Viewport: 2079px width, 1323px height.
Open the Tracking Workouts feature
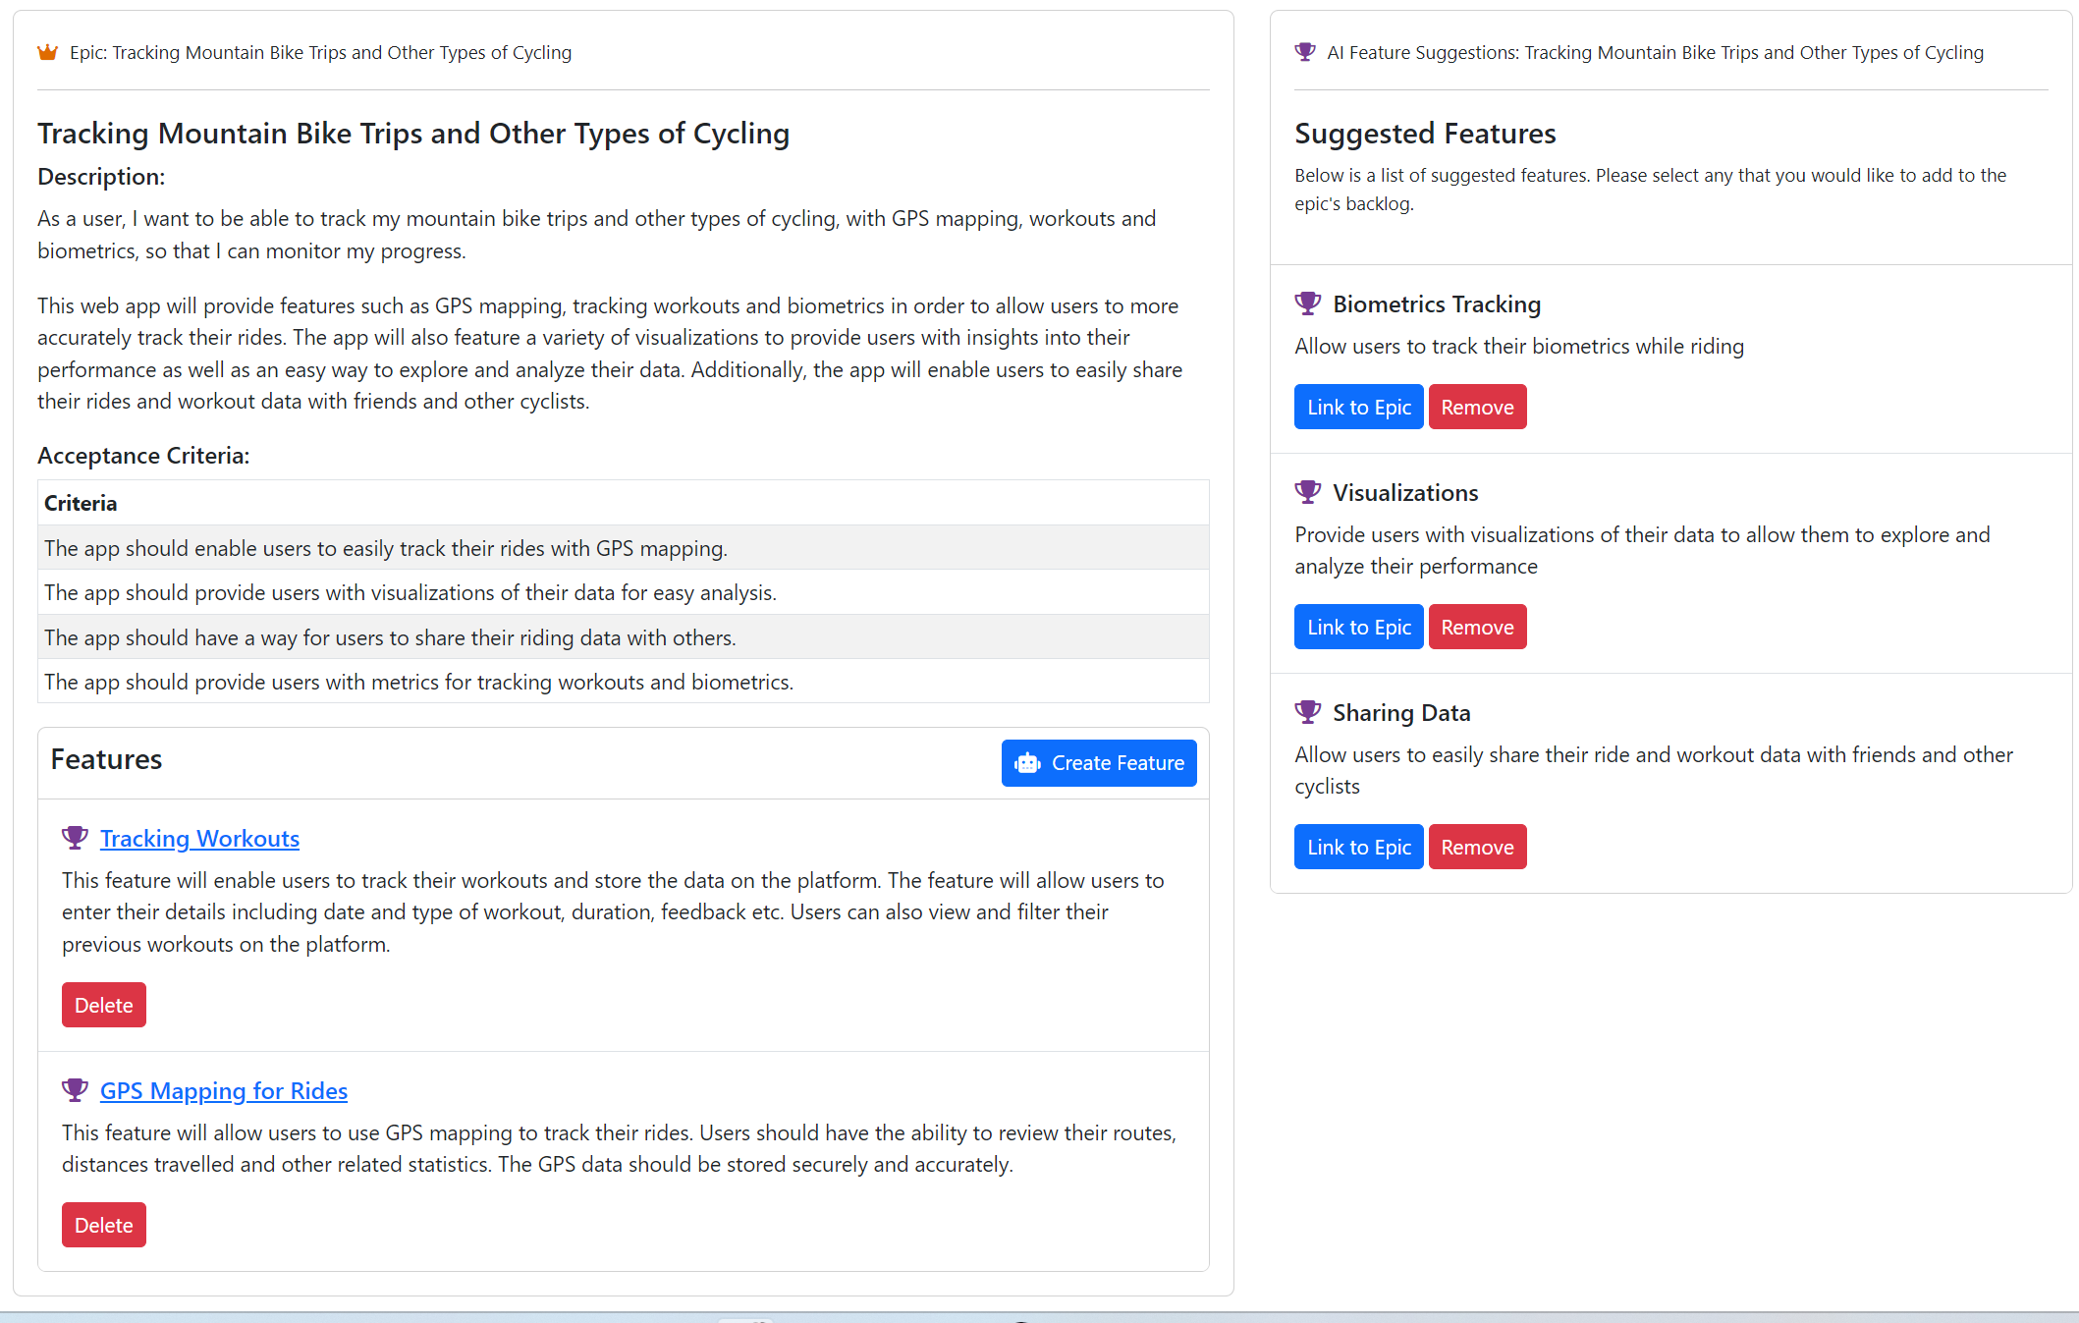[x=199, y=838]
